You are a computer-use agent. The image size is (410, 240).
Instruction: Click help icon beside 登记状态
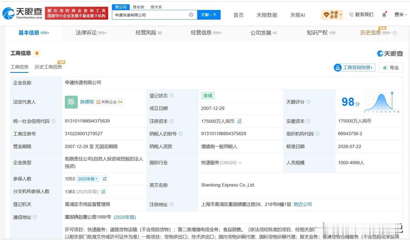(x=172, y=96)
